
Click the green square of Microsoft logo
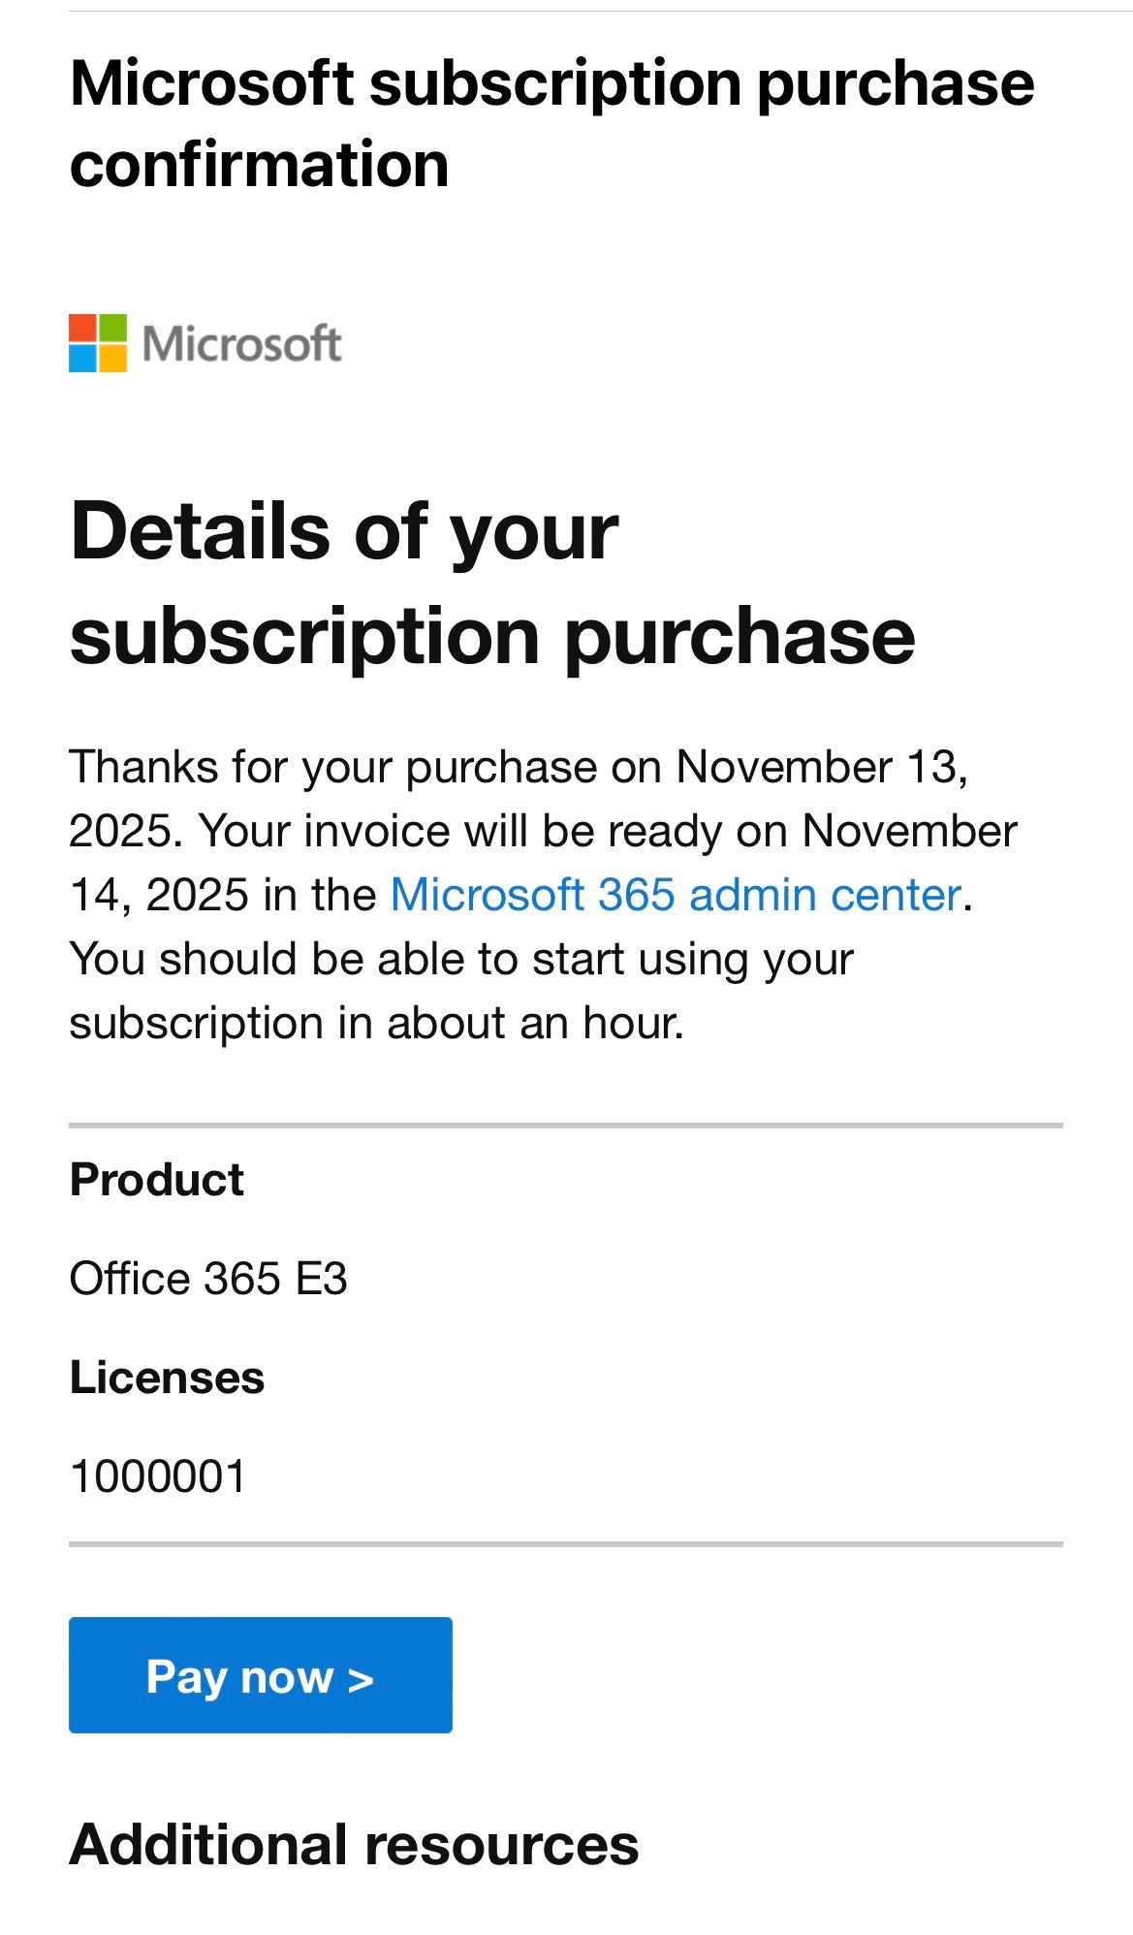tap(112, 328)
